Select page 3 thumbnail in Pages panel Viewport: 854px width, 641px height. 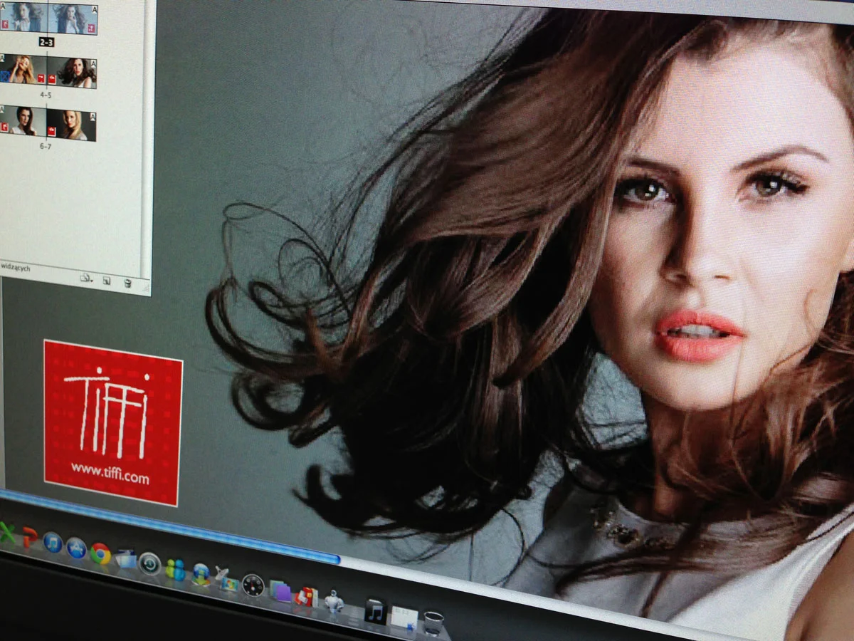coord(73,20)
